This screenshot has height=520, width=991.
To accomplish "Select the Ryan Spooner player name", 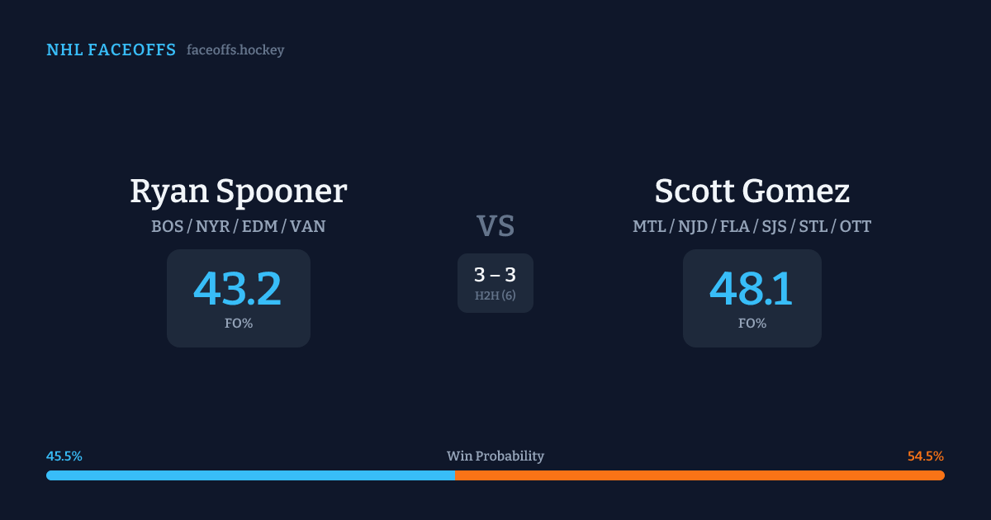I will coord(238,191).
